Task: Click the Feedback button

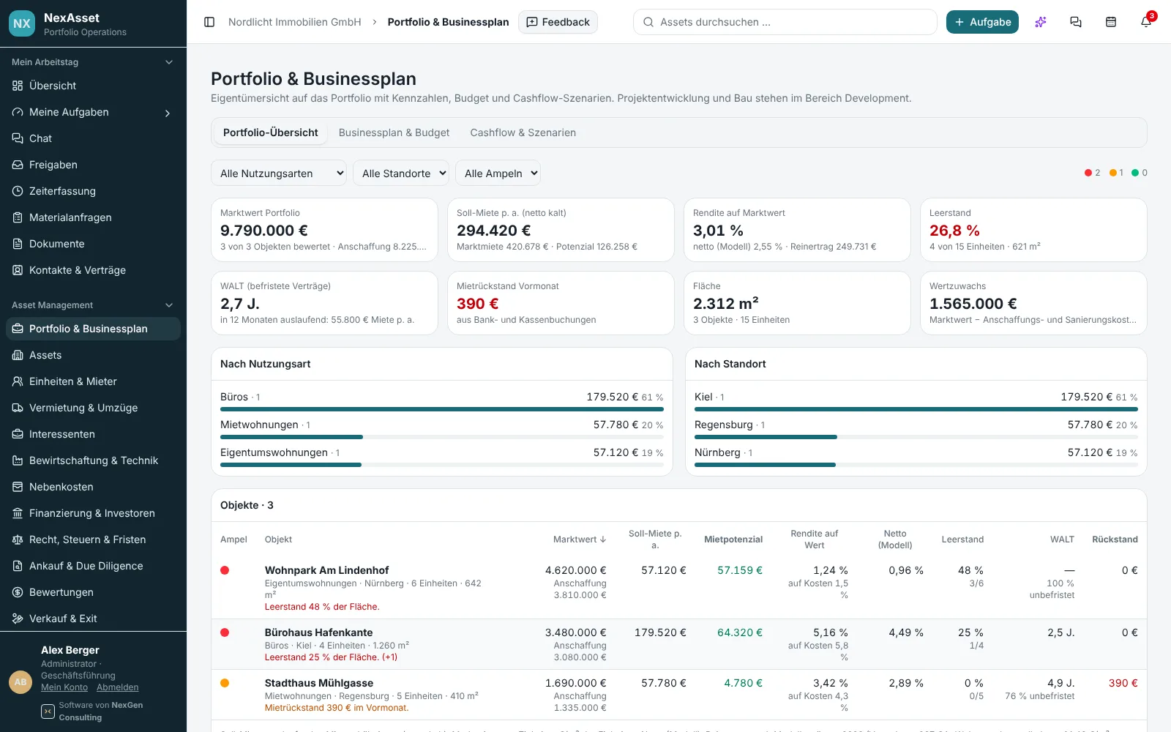Action: (558, 22)
